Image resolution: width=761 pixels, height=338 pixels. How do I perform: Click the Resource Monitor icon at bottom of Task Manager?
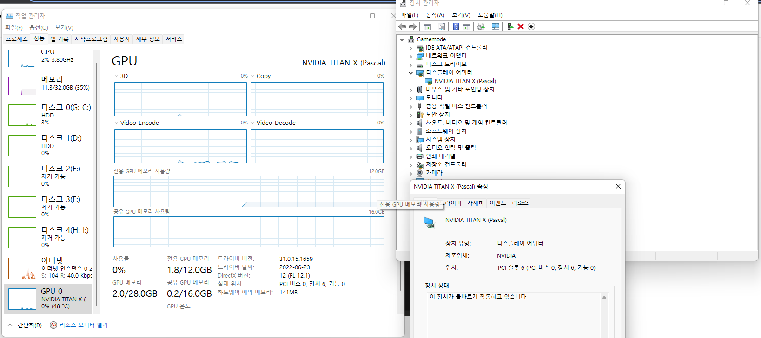pyautogui.click(x=53, y=325)
